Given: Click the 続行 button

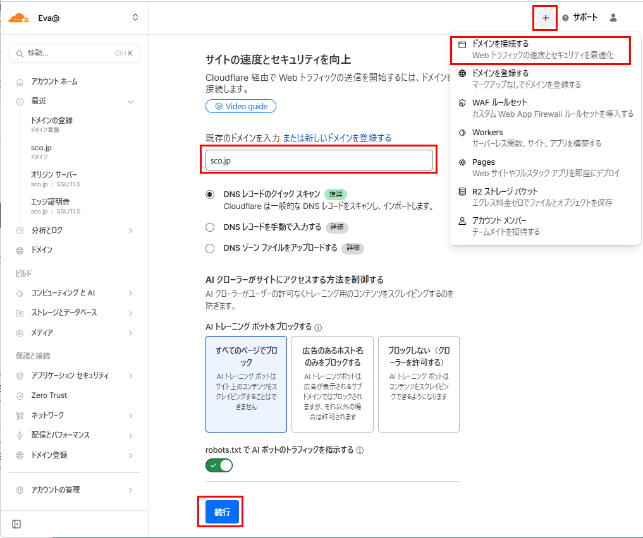Looking at the screenshot, I should click(x=220, y=511).
